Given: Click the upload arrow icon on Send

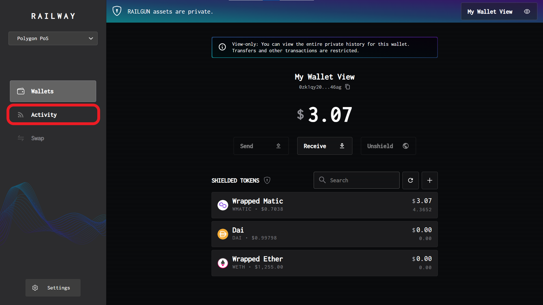Looking at the screenshot, I should 278,146.
